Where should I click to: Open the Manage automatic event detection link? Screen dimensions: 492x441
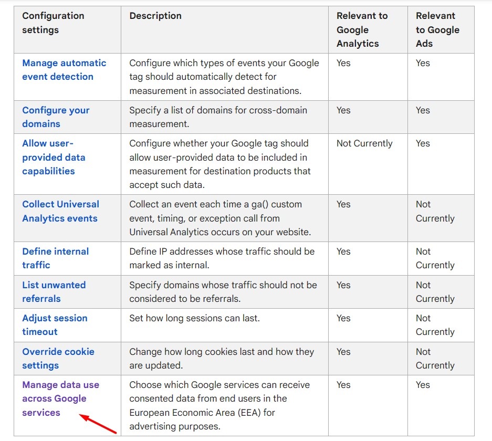tap(64, 70)
